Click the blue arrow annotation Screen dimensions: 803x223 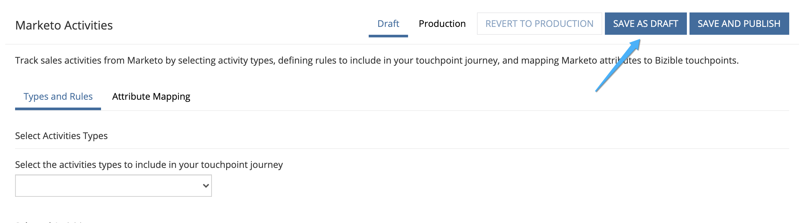point(618,66)
